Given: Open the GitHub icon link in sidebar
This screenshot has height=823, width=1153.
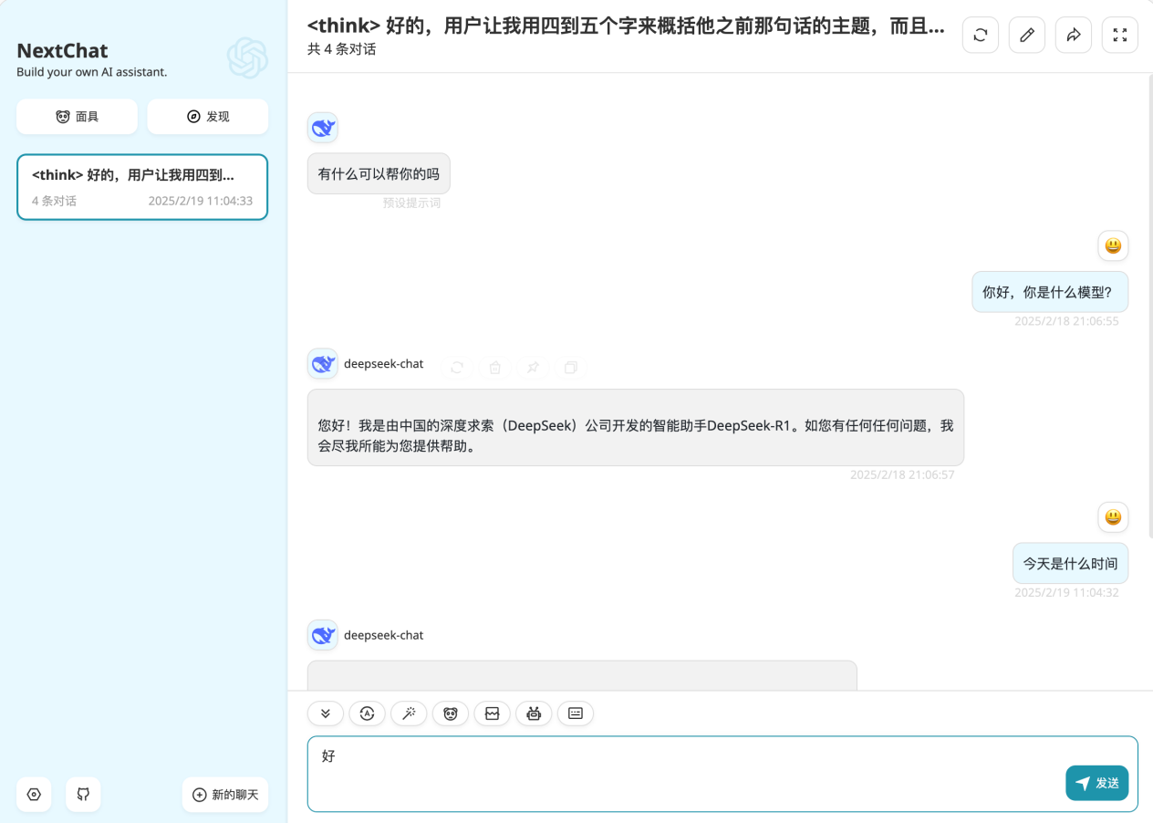Looking at the screenshot, I should [83, 795].
